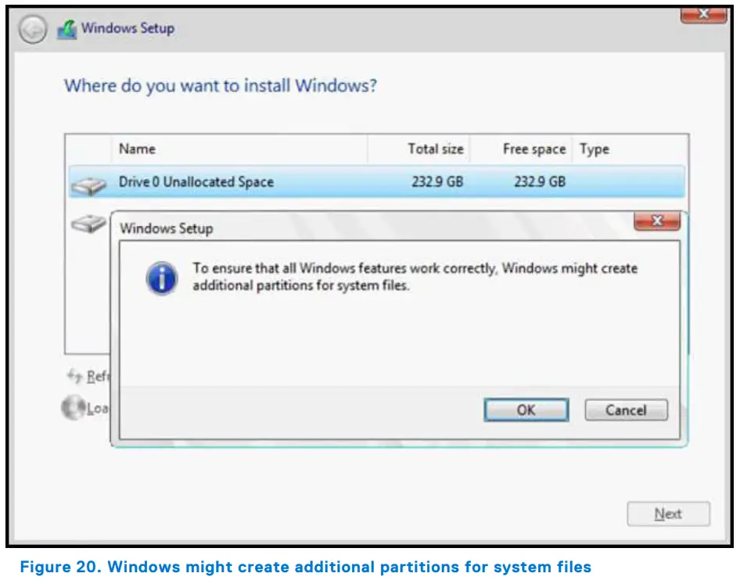The height and width of the screenshot is (584, 740).
Task: Click the Type column header
Action: pos(595,149)
